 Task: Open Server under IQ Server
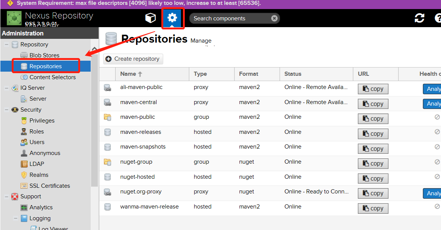(x=38, y=99)
